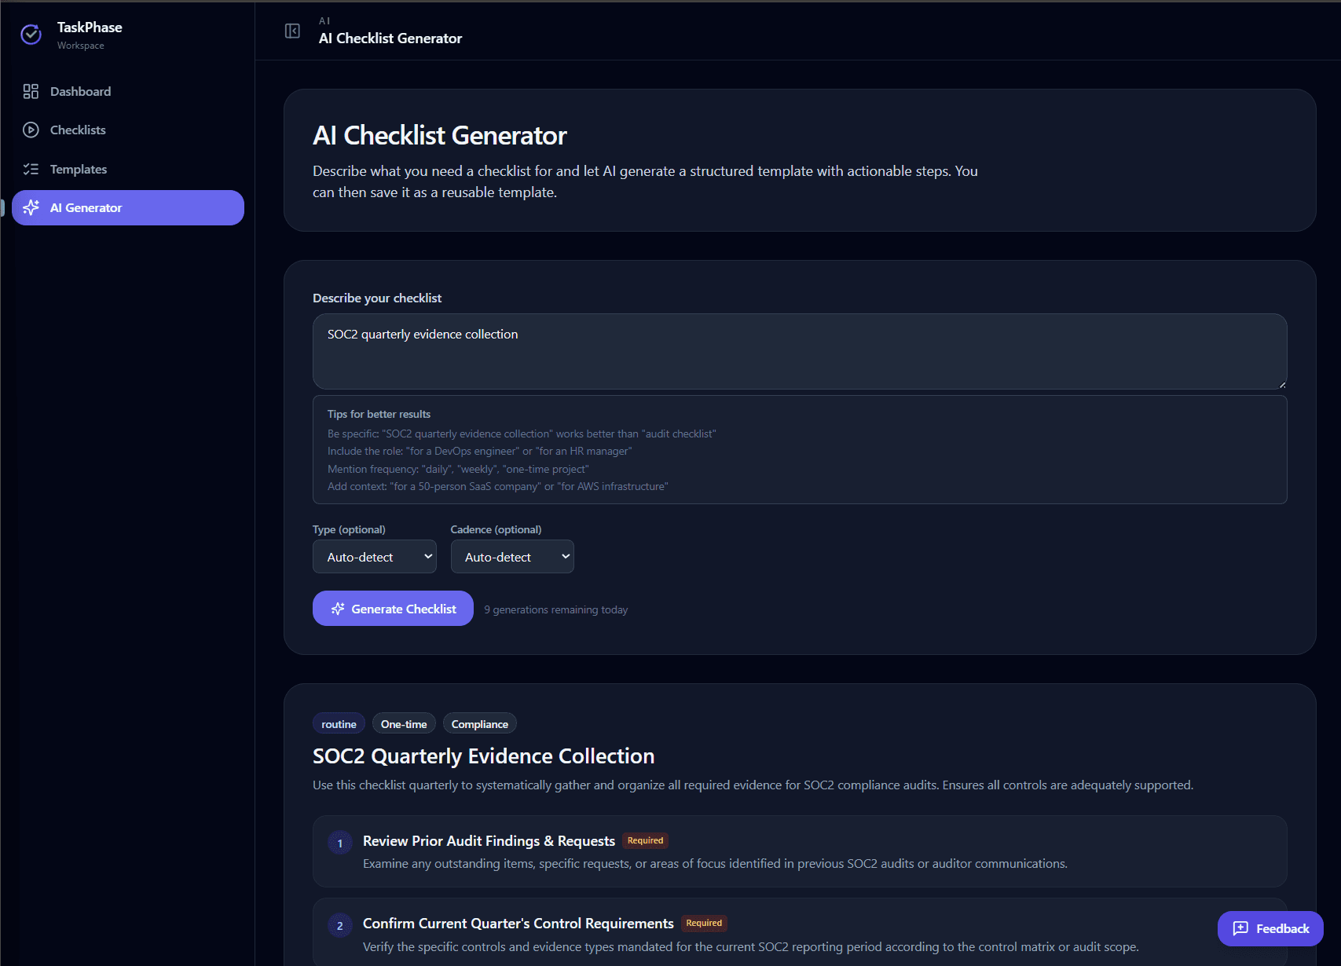1341x966 pixels.
Task: Open the Type Auto-detect dropdown
Action: point(375,556)
